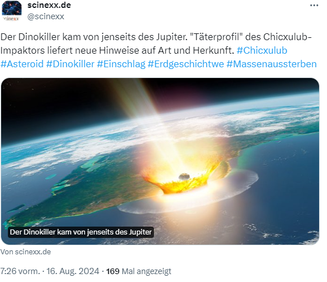Screen dimensions: 327x282
Task: View the 169 Mal angezeigt count
Action: tap(139, 271)
